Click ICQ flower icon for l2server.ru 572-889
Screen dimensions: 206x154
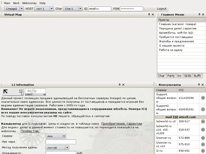pos(203,138)
